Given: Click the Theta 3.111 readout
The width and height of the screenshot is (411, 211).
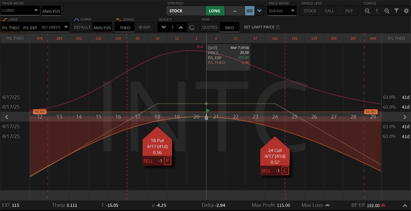Looking at the screenshot, I should click(65, 205).
